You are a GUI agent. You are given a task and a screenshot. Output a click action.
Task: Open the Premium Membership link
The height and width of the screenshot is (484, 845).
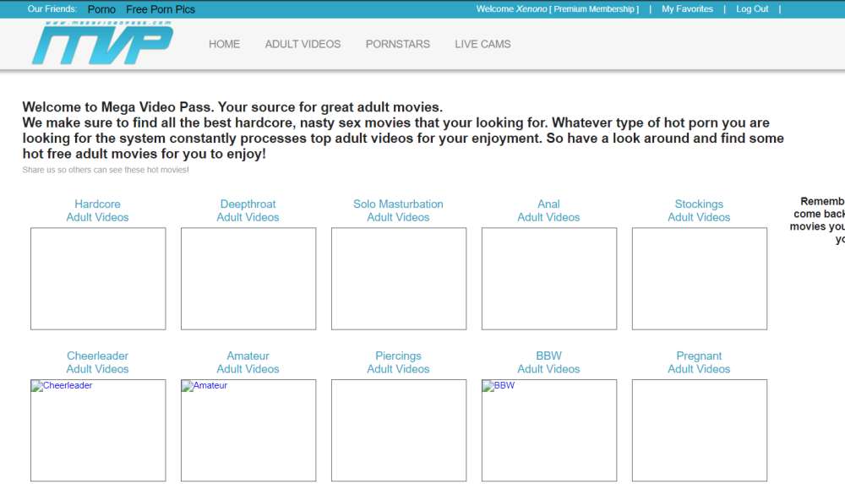click(595, 9)
